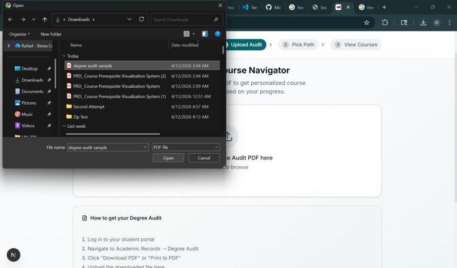Collapse the Today group
This screenshot has height=268, width=457.
click(64, 56)
